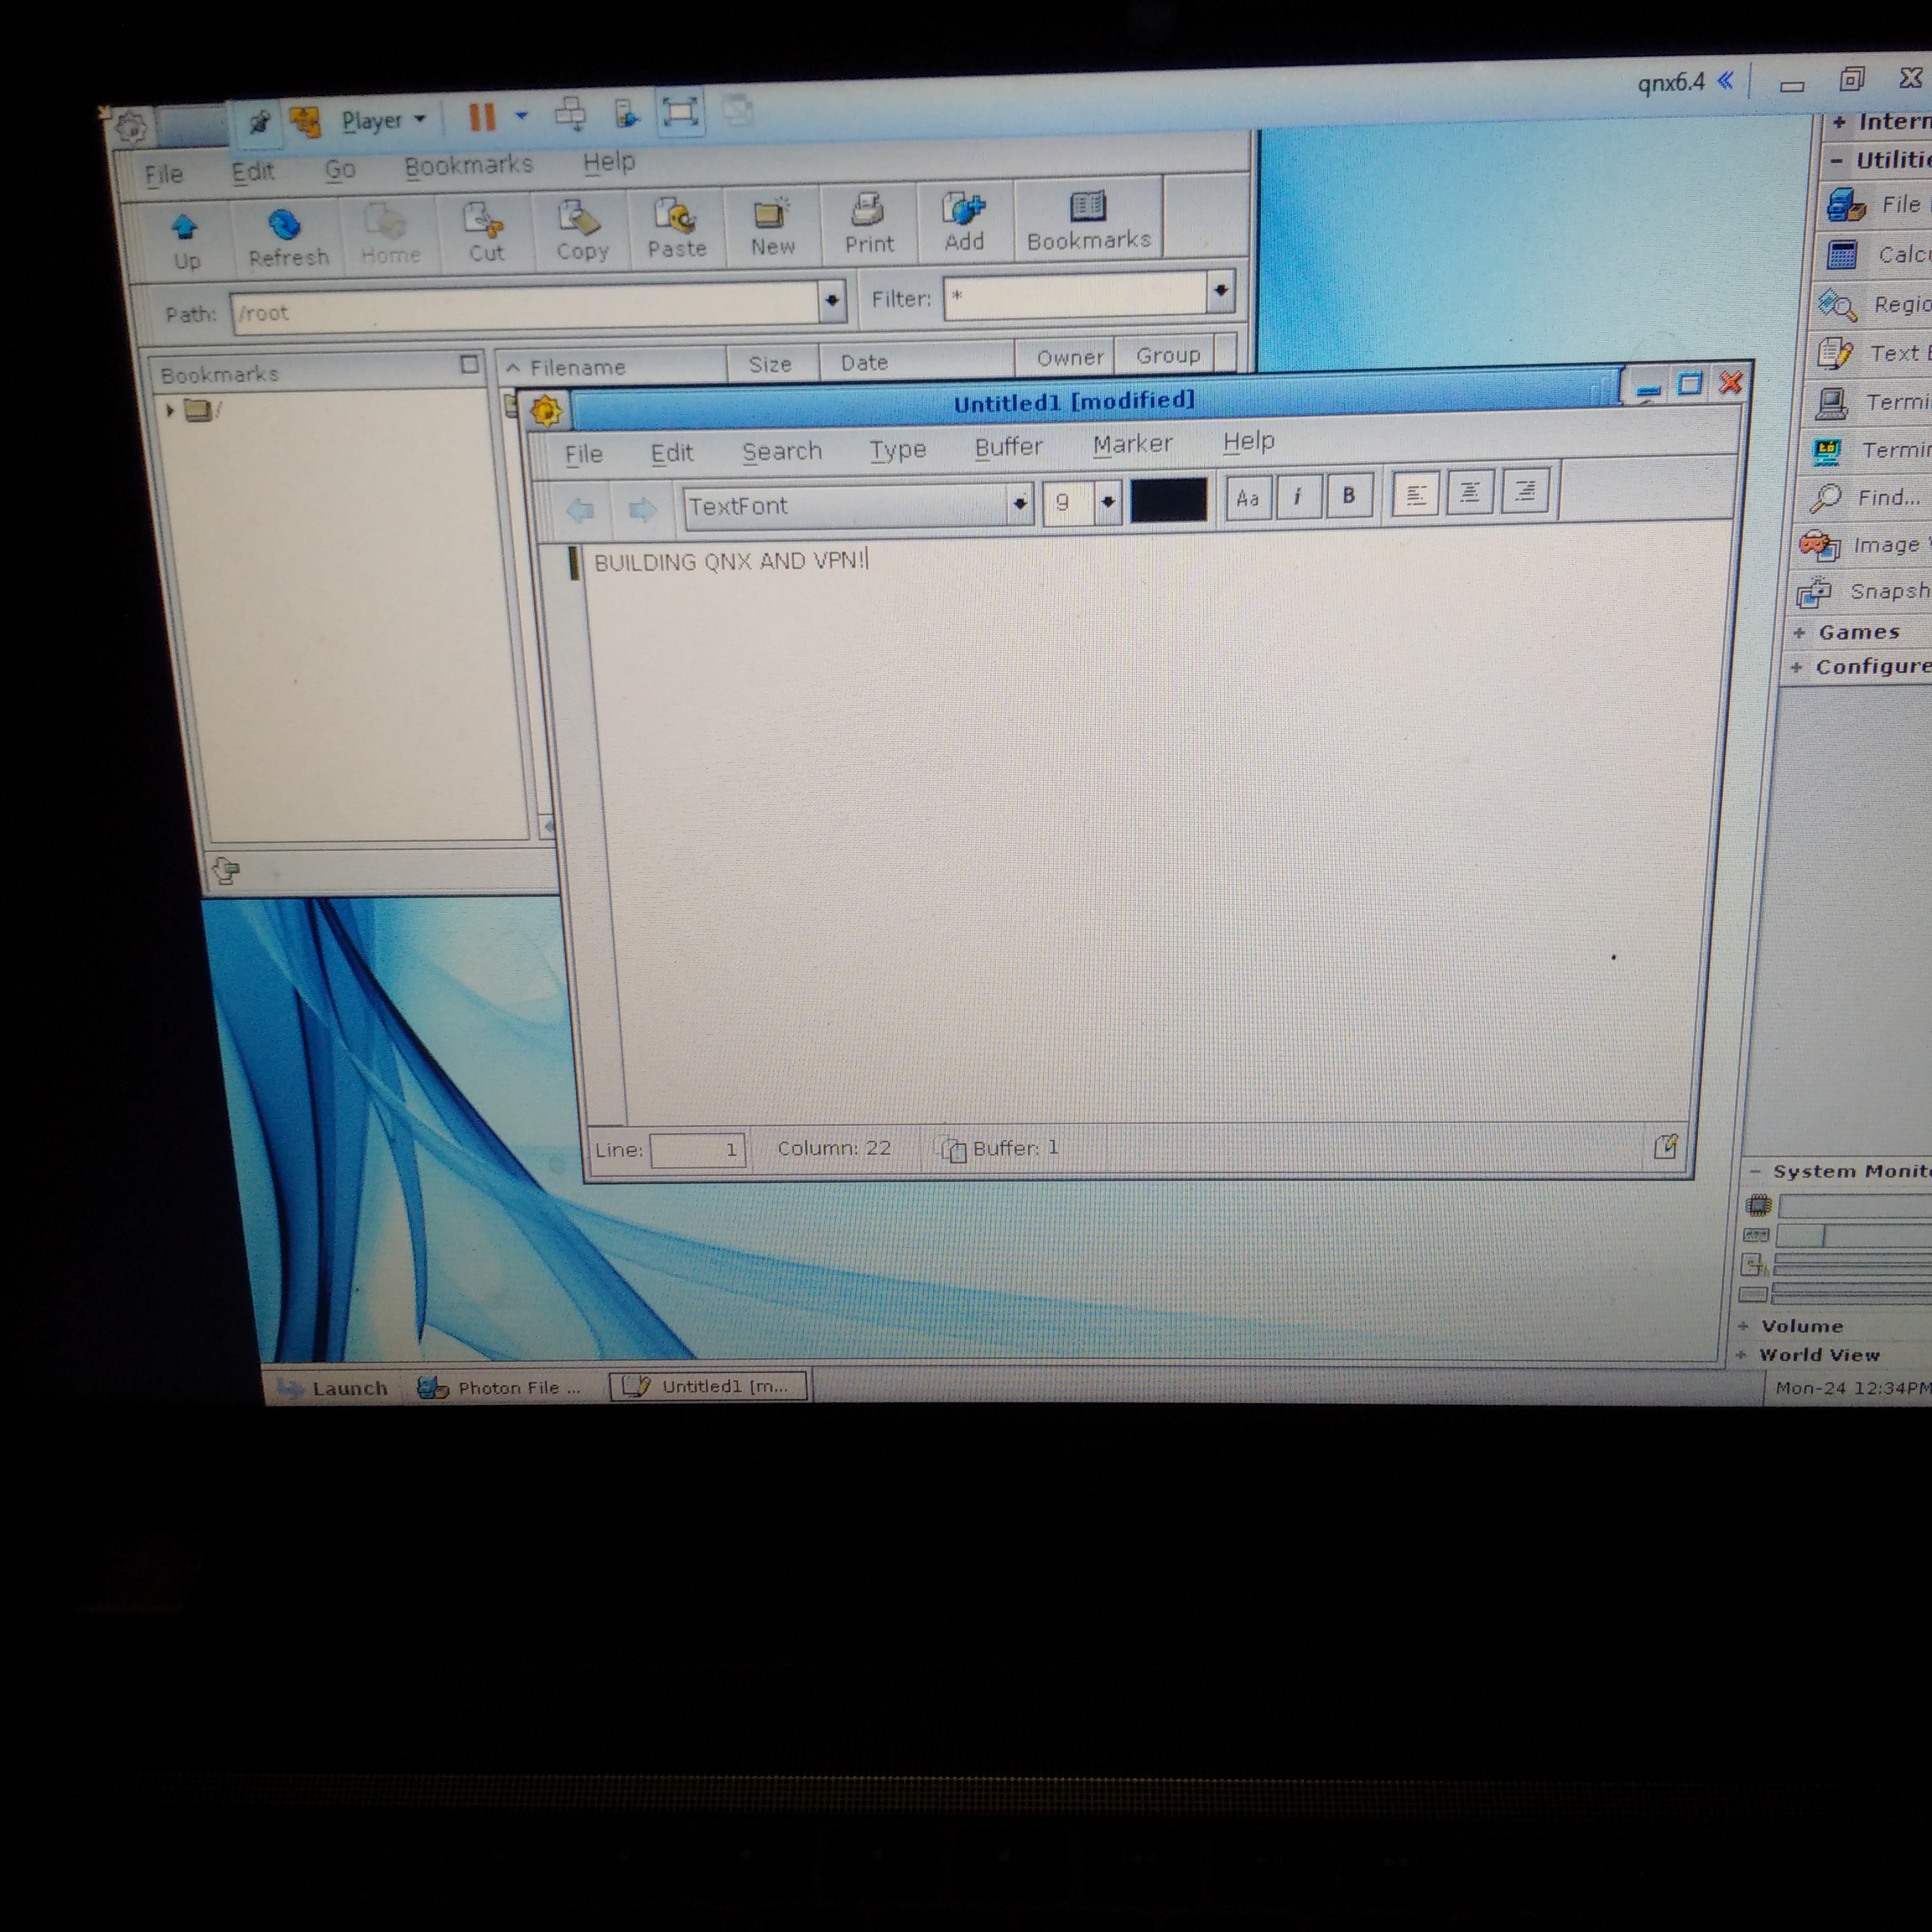
Task: Expand the Games launcher group
Action: pos(1798,632)
